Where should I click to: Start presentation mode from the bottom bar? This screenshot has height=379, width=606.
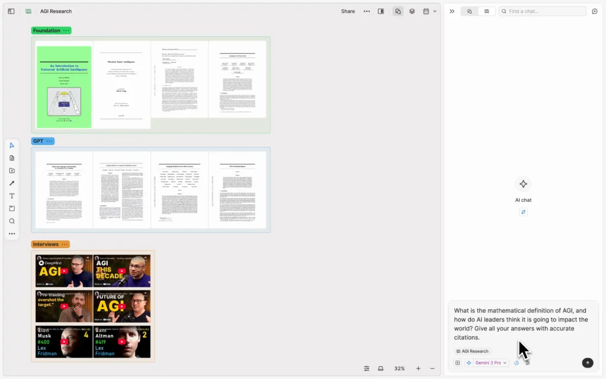tap(381, 368)
